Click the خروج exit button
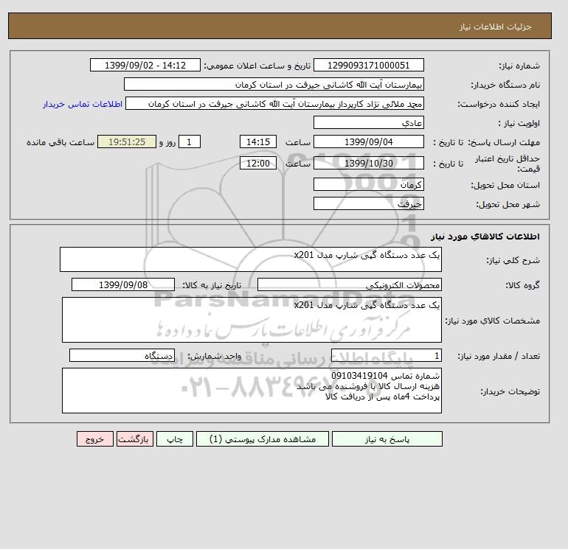This screenshot has width=568, height=549. (95, 438)
